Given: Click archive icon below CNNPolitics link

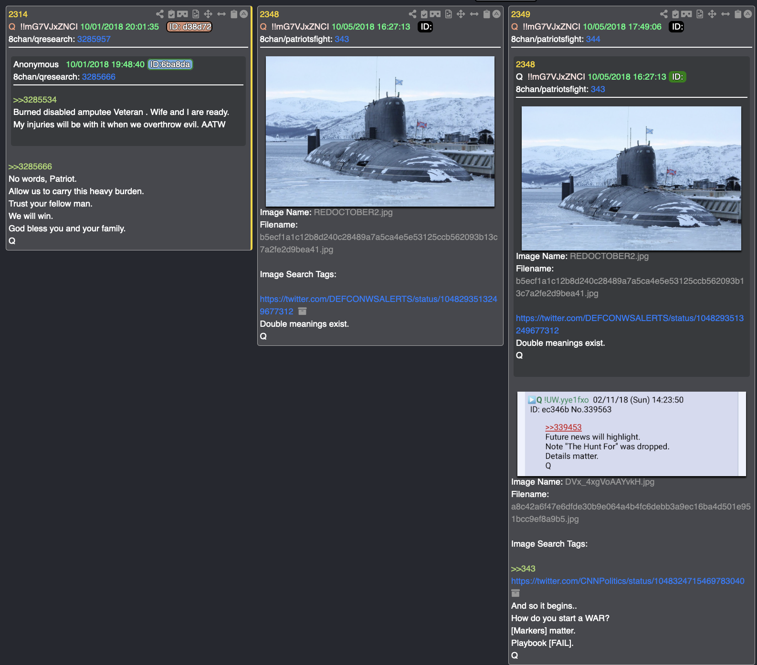Looking at the screenshot, I should click(515, 593).
